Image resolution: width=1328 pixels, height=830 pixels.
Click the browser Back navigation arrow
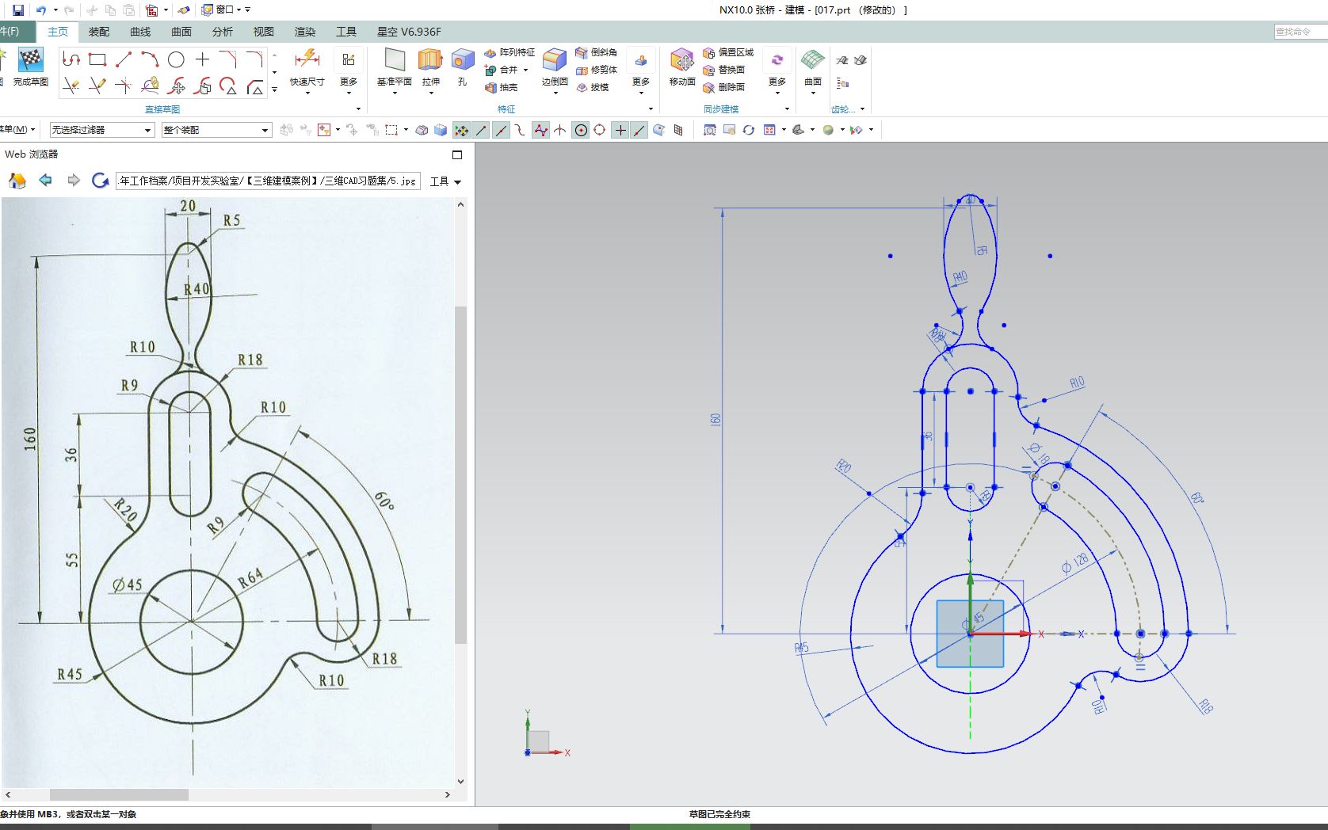[x=45, y=181]
